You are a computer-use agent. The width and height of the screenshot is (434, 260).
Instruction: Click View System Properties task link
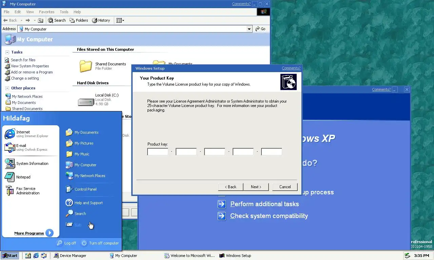tap(30, 66)
